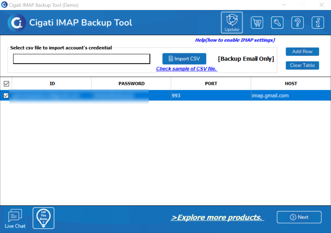Click the HOST column header
The width and height of the screenshot is (331, 233).
click(x=291, y=84)
